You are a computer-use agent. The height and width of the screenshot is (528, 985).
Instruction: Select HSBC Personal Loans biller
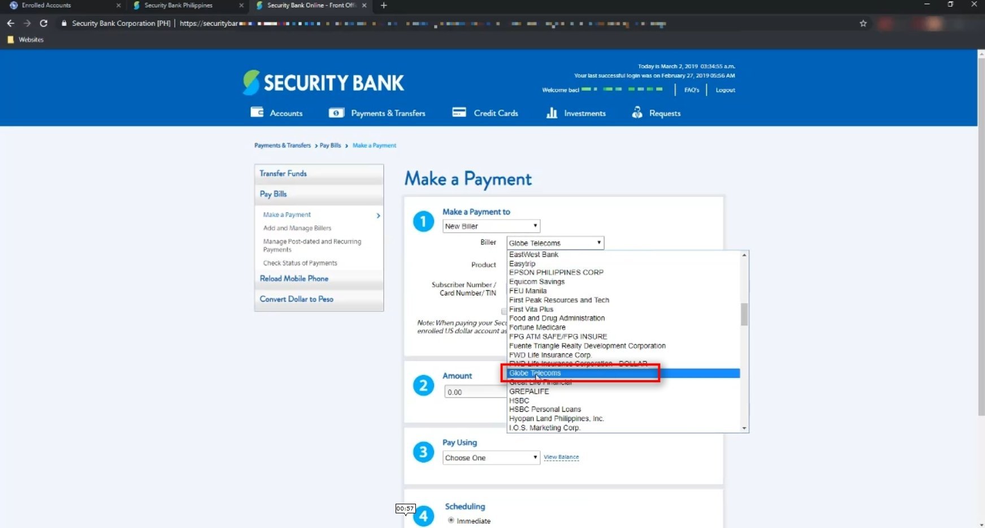coord(623,409)
